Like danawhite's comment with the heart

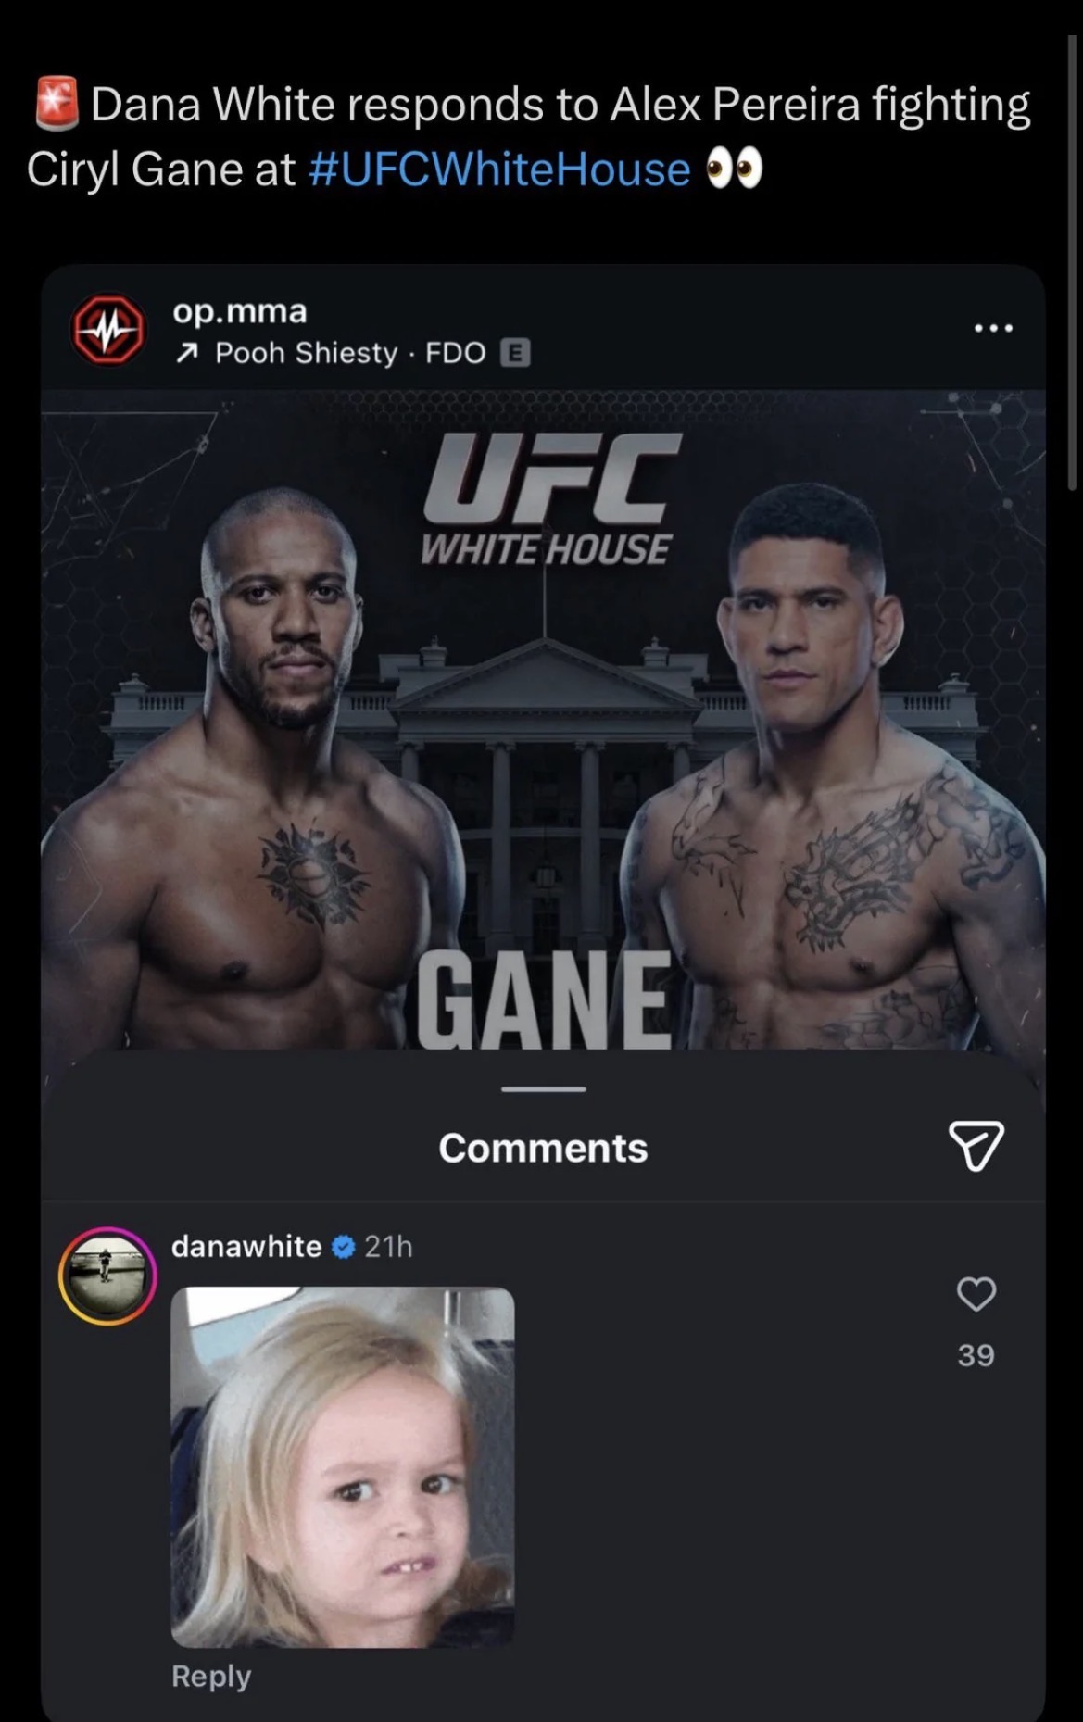(x=976, y=1293)
